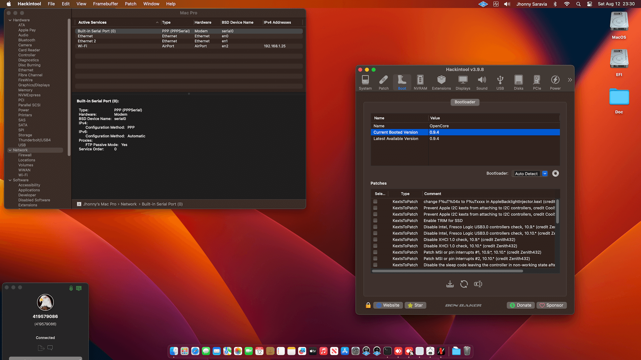Viewport: 641px width, 360px height.
Task: Toggle checkbox for Patch MSI or pin interrupts #1
Action: (x=375, y=252)
